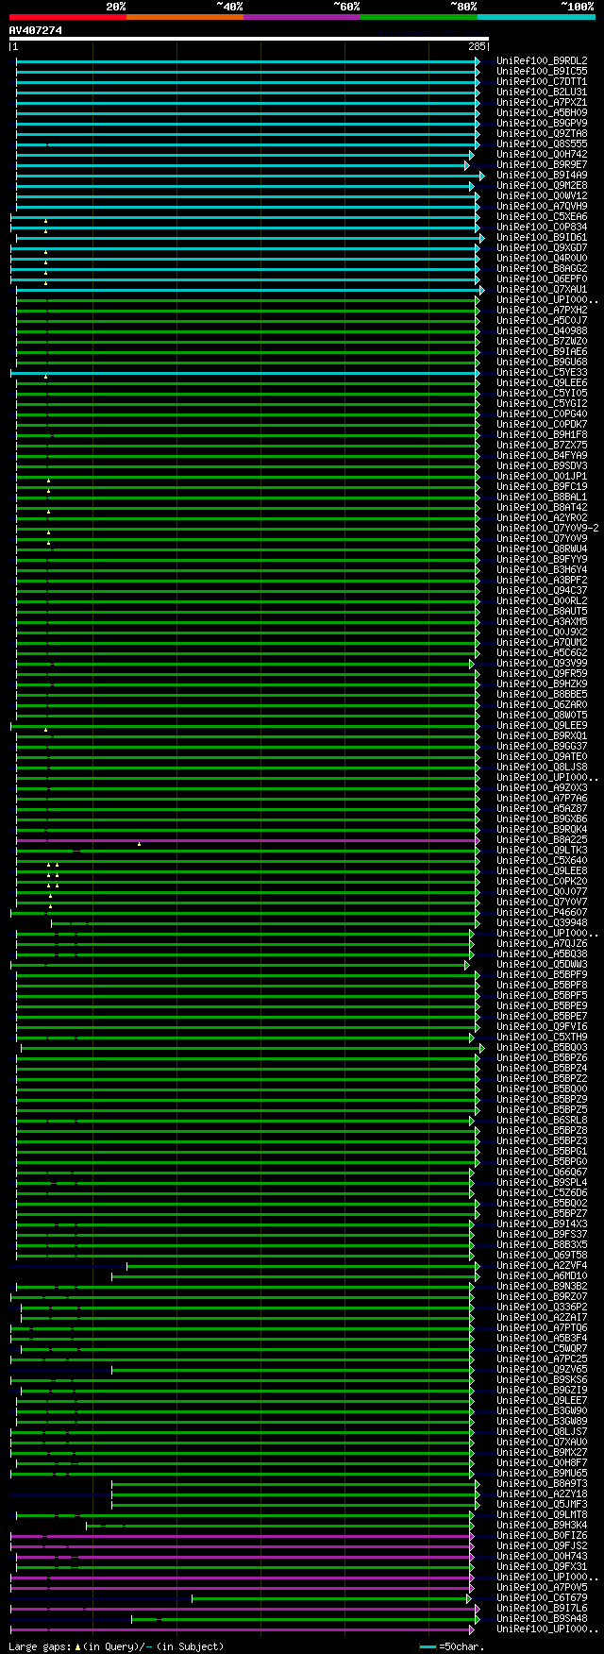Click hit label UniRef100_Q0H743

[x=542, y=1556]
